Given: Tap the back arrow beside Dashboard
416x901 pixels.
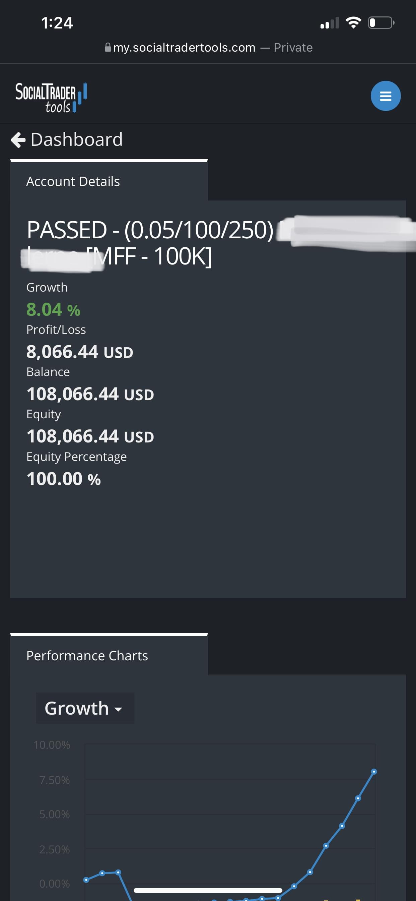Looking at the screenshot, I should pyautogui.click(x=18, y=140).
